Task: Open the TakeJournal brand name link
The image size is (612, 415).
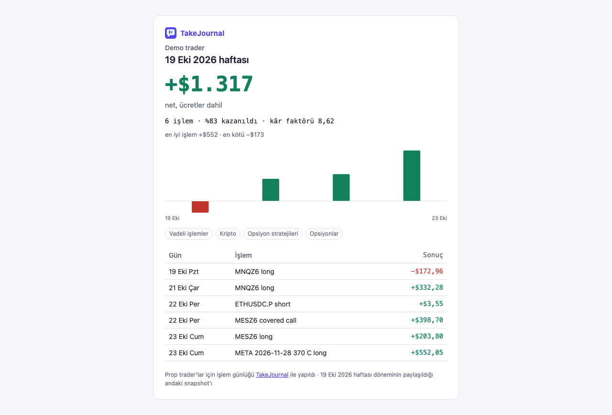Action: click(202, 33)
